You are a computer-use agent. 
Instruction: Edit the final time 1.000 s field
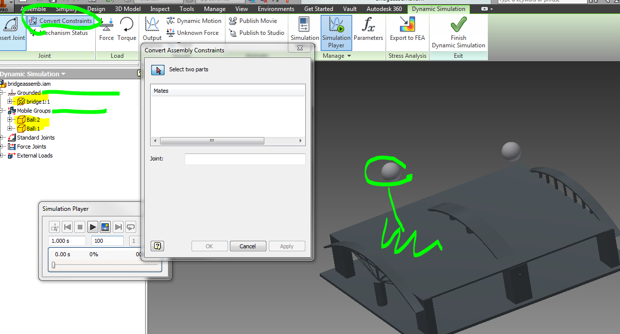[67, 241]
